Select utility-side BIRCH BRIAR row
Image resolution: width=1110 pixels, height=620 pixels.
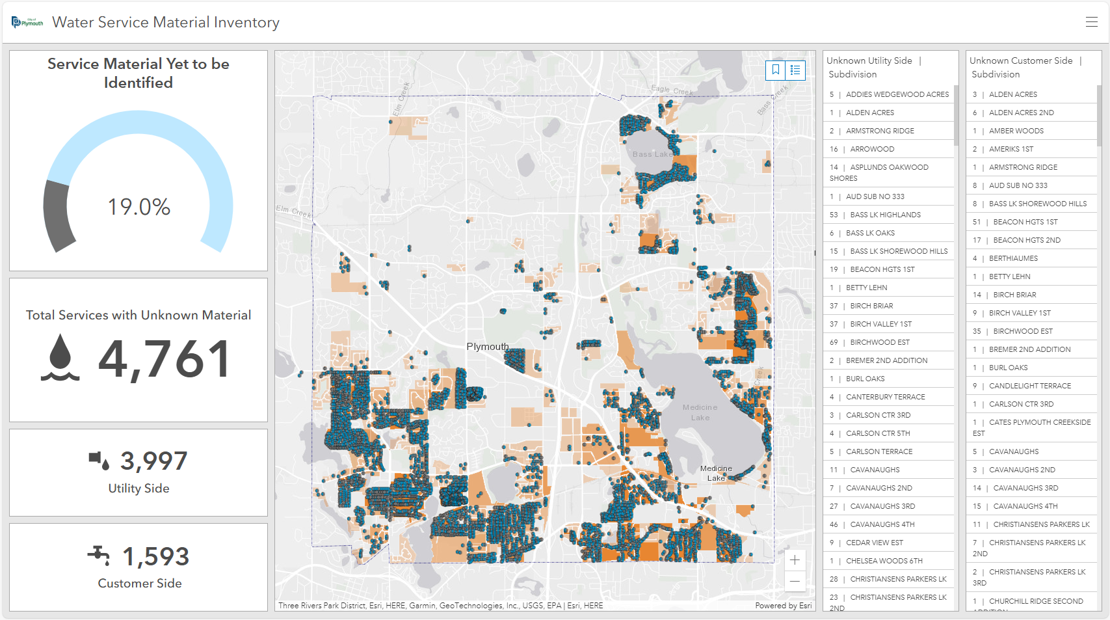[888, 306]
